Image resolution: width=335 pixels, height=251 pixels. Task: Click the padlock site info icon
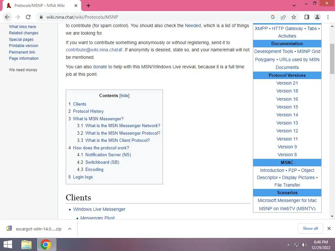[x=41, y=17]
